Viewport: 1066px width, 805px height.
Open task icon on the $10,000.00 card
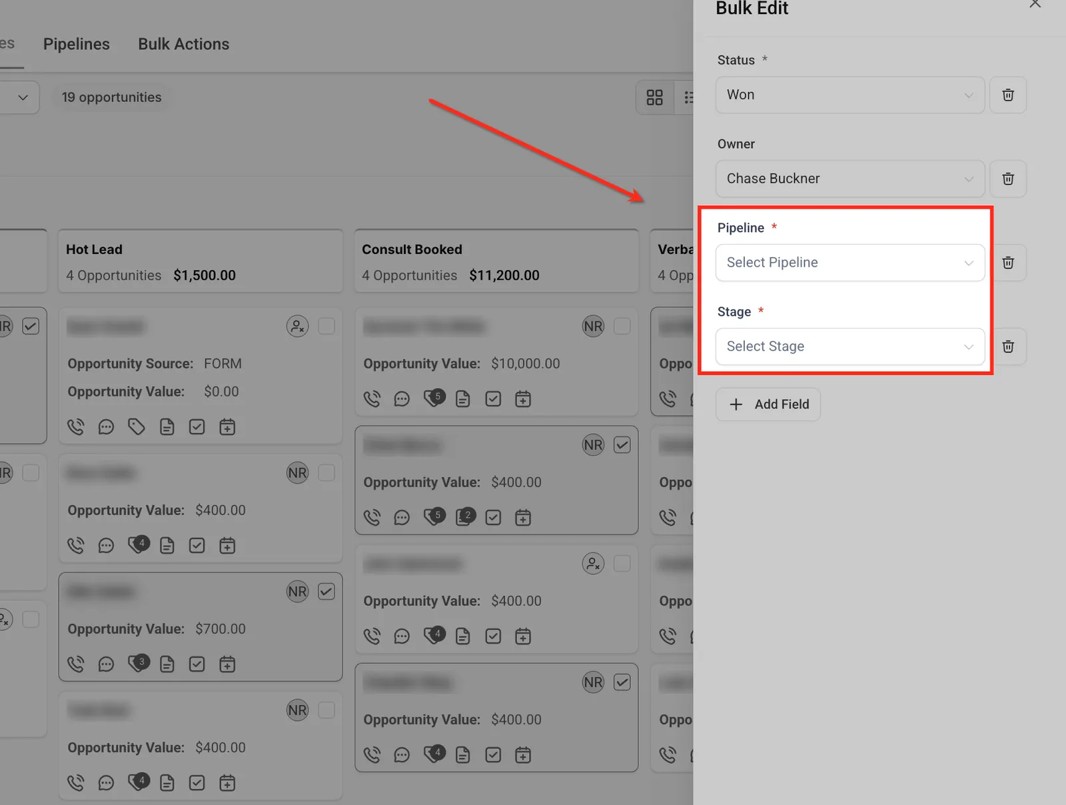click(x=493, y=399)
